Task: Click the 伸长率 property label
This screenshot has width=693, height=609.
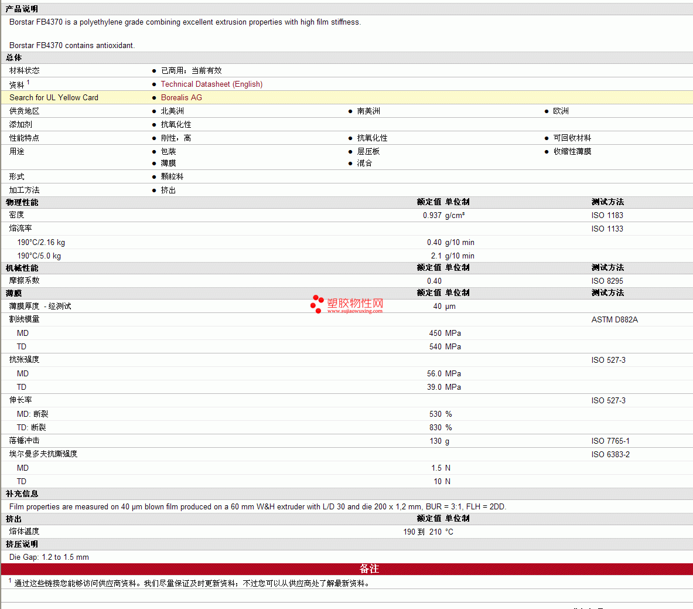Action: (21, 400)
